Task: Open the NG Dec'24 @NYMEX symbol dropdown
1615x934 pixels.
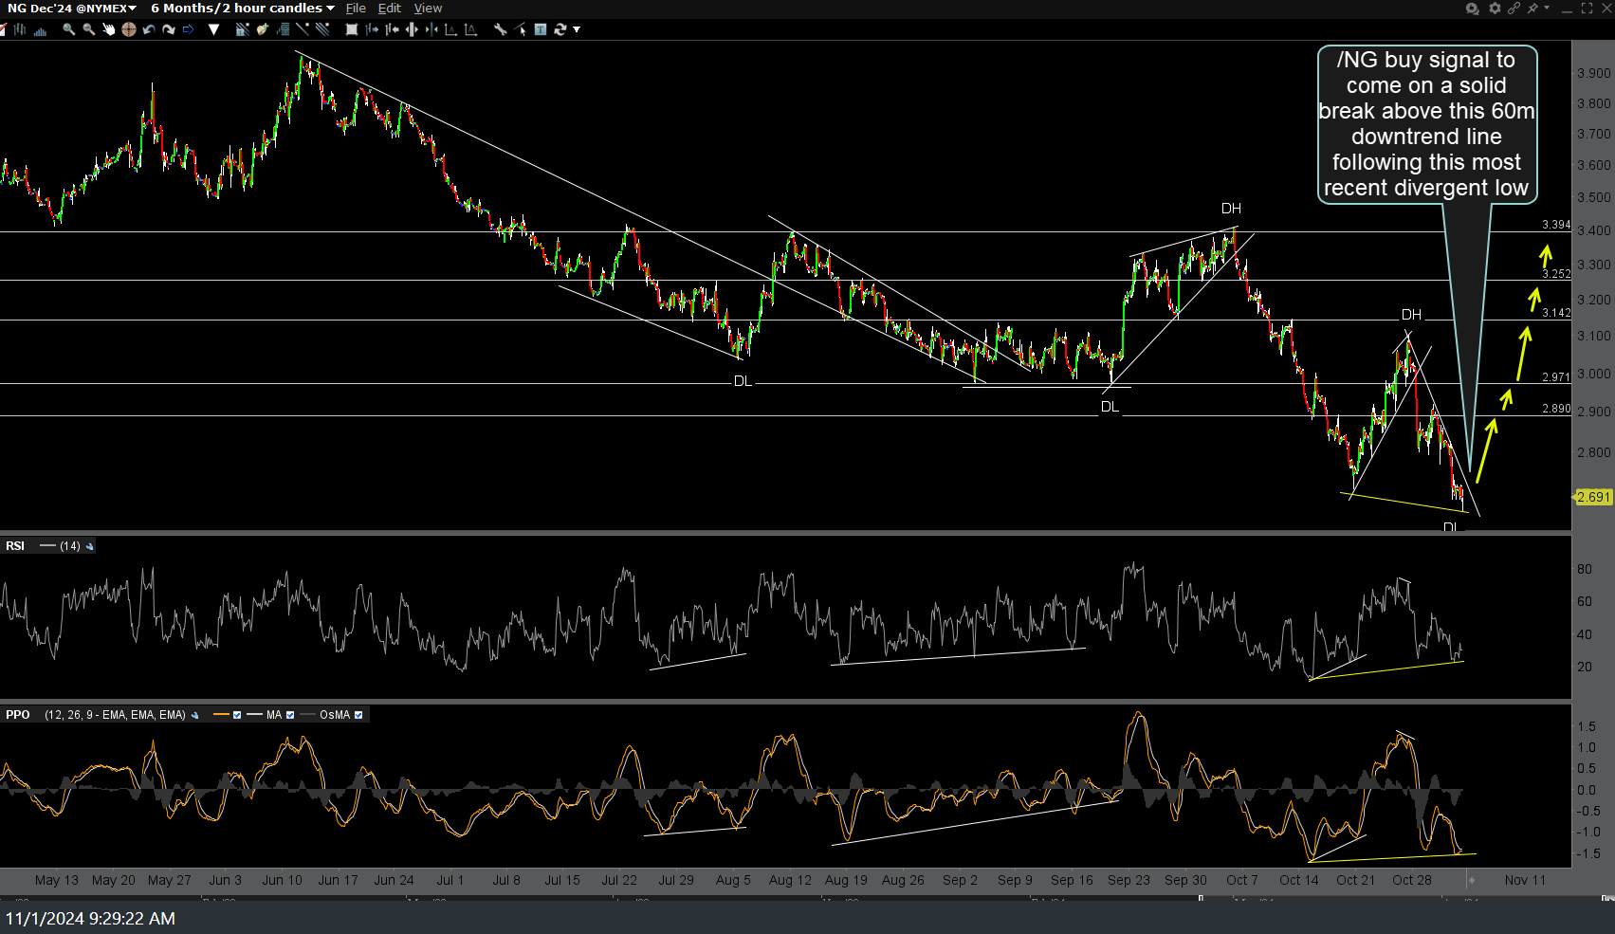Action: click(71, 9)
